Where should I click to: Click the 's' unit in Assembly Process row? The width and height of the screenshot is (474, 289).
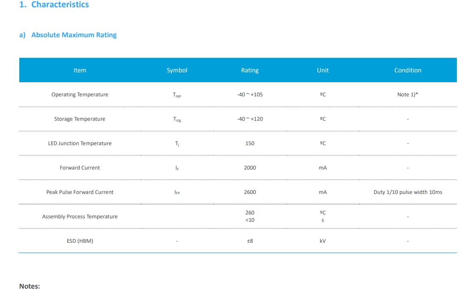323,220
